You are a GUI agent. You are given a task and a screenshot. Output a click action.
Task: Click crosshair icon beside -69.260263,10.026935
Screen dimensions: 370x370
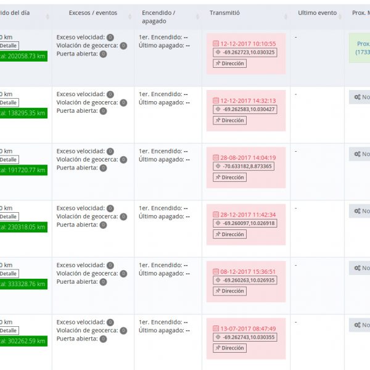[x=217, y=280]
